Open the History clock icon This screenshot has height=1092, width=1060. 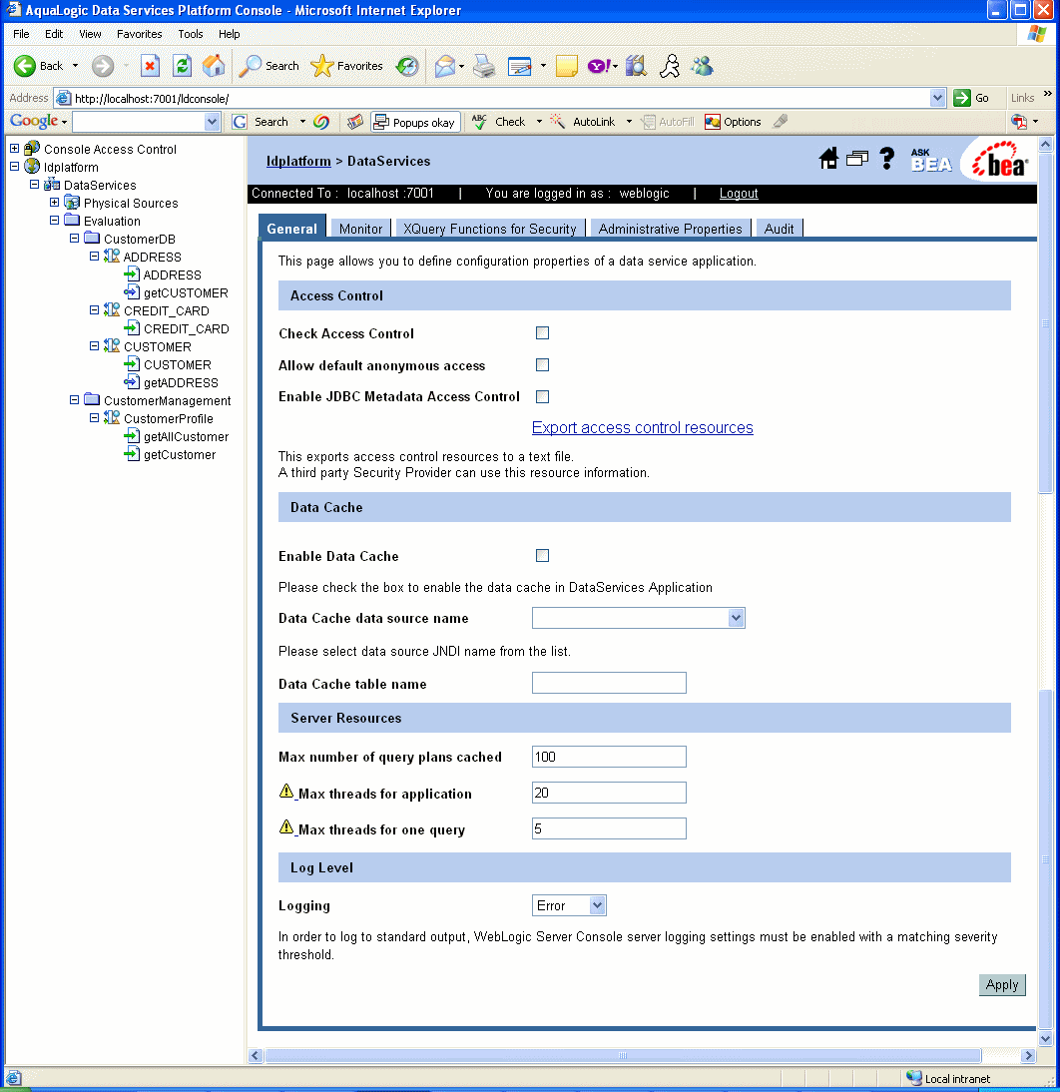point(407,66)
